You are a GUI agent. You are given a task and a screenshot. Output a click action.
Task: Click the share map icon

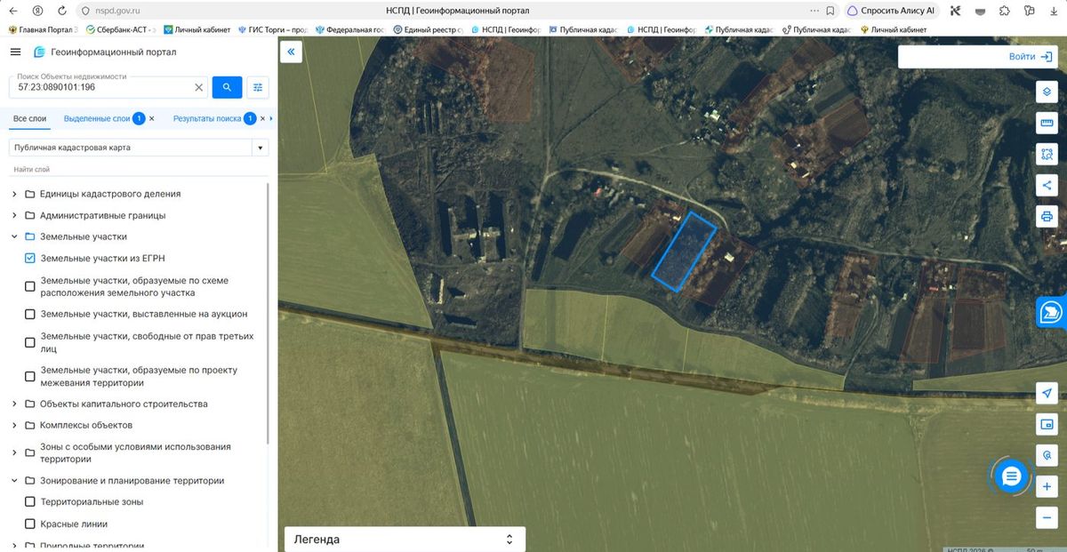(x=1047, y=186)
